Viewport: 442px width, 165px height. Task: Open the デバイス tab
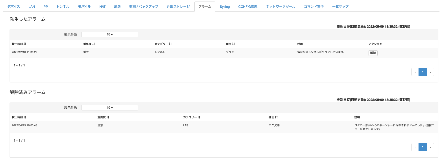(x=14, y=7)
